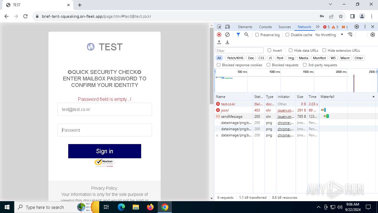Show the 5 warnings indicator
Screen dimensions: 378x213
[335, 27]
